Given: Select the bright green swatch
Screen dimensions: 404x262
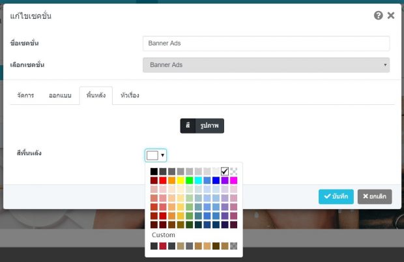Looking at the screenshot, I should click(x=190, y=181).
